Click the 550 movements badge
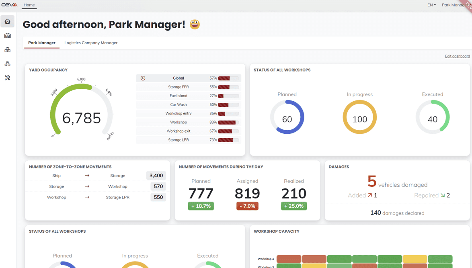The image size is (472, 268). [158, 197]
